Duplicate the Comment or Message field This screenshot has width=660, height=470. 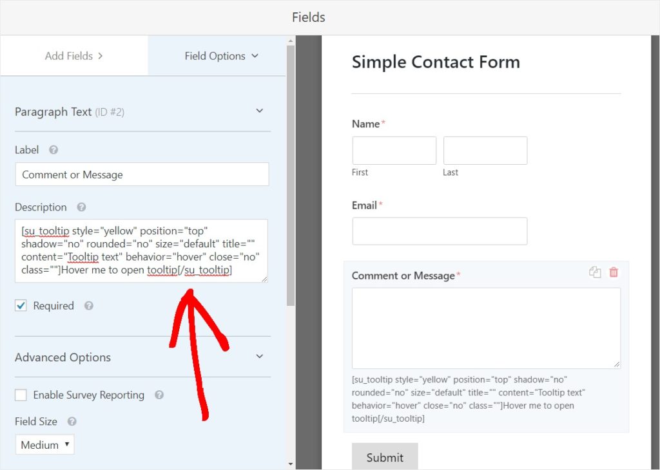tap(594, 272)
